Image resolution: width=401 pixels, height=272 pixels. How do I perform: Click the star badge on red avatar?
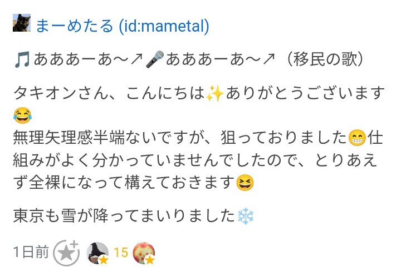(150, 260)
